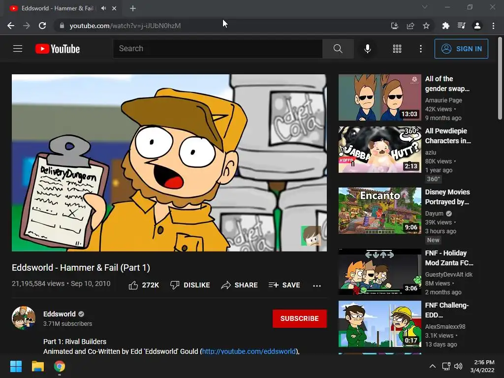
Task: Reload the YouTube page
Action: (x=42, y=26)
